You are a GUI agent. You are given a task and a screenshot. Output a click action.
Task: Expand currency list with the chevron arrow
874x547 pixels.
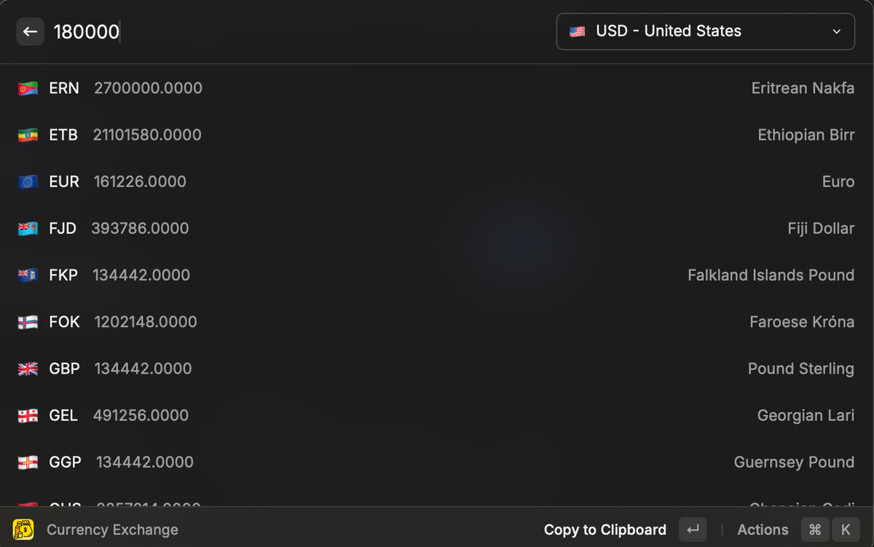(x=837, y=31)
